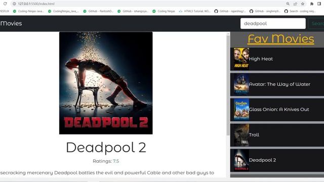The height and width of the screenshot is (182, 324).
Task: Open the HTML5 Tutorial W3 bookmark
Action: (x=194, y=11)
